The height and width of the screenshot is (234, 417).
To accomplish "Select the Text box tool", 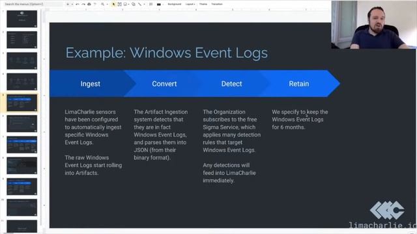I will (119, 5).
